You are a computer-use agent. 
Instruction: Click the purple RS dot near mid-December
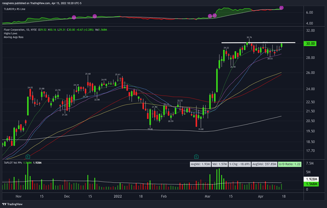tap(95, 16)
